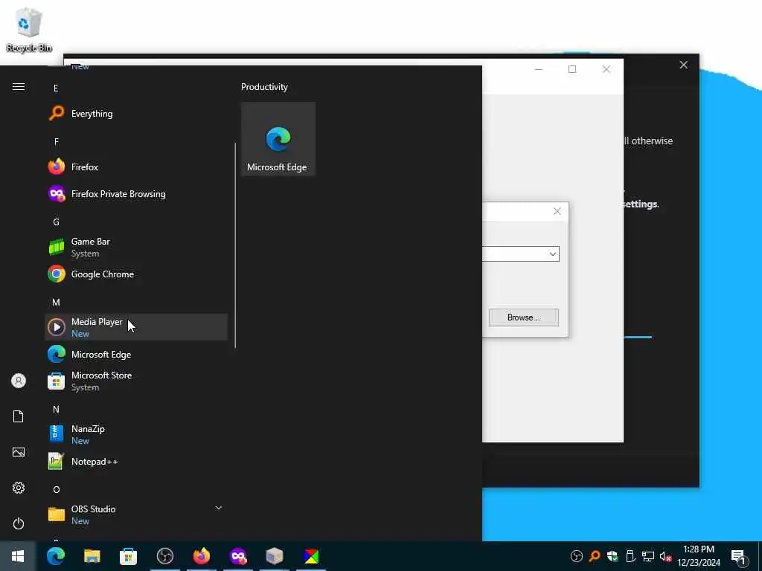The image size is (762, 571).
Task: Open Everything from the app list
Action: click(136, 114)
